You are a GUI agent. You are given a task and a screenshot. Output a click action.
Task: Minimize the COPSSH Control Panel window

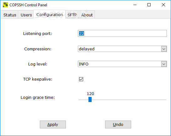pos(135,5)
